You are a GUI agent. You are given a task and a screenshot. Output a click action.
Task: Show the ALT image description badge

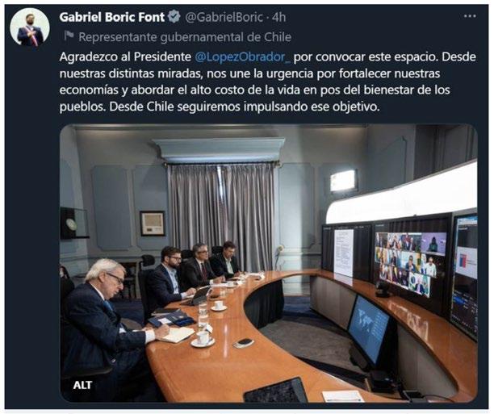point(82,385)
